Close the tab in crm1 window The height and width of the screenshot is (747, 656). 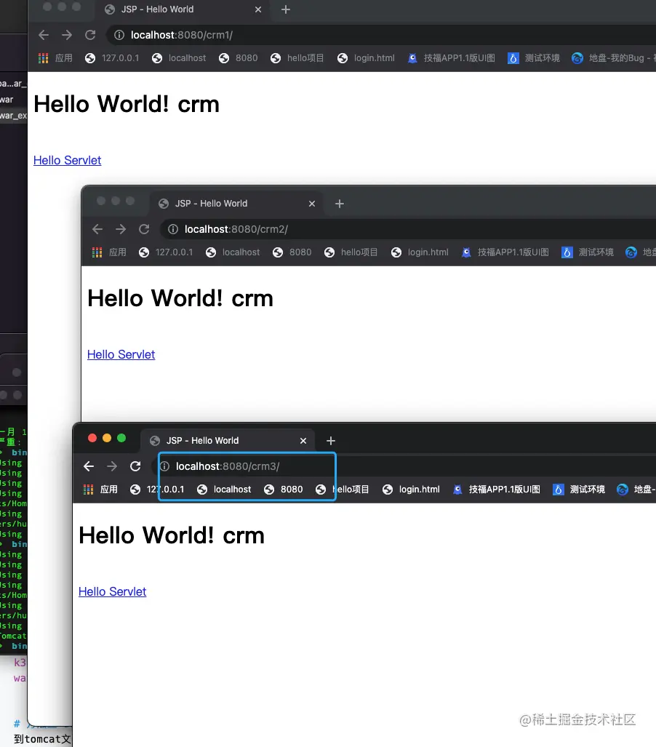pos(258,9)
